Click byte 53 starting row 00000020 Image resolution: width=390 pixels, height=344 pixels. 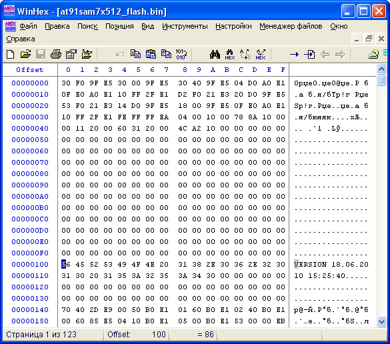tap(66, 106)
